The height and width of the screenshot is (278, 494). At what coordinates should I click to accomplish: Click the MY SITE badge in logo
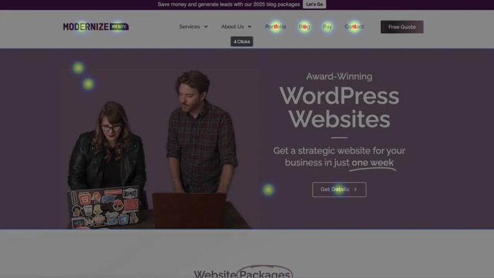[119, 26]
